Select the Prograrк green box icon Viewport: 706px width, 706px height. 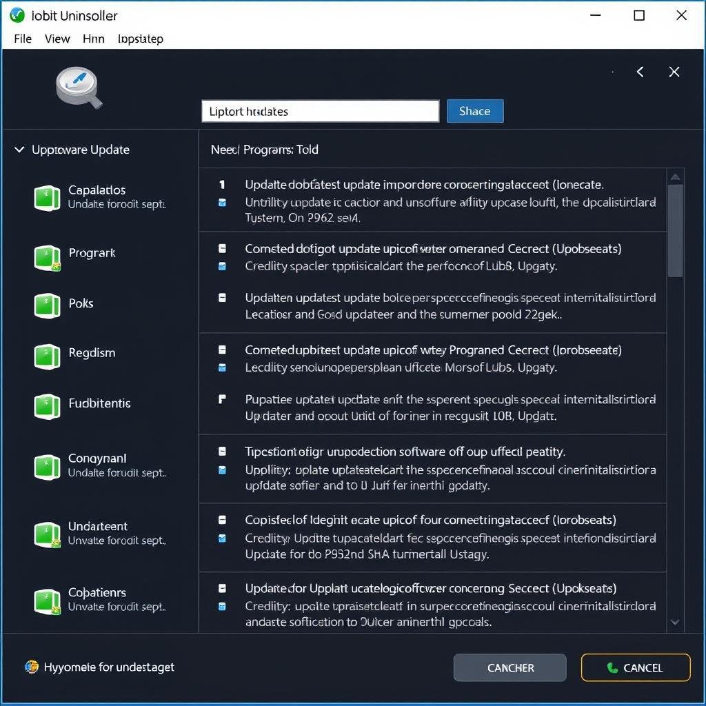click(48, 258)
